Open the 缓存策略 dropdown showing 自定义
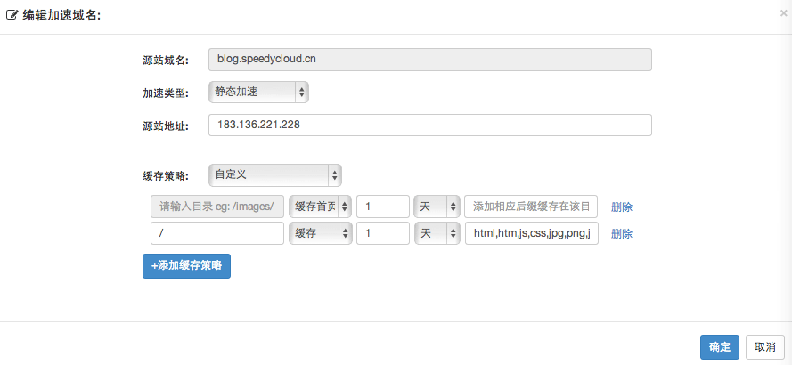 274,175
